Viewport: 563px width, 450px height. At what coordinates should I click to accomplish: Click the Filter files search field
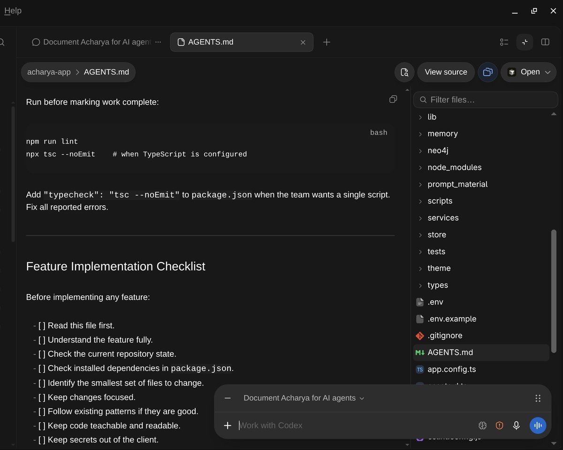pyautogui.click(x=486, y=100)
